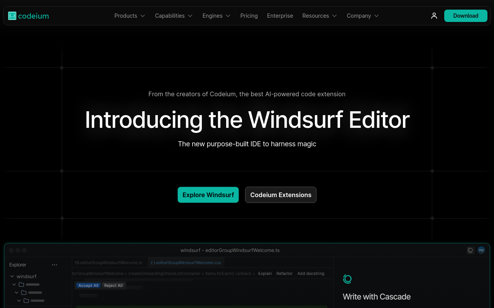Screen dimensions: 494x308
Task: Expand the Products dropdown menu
Action: (x=130, y=16)
